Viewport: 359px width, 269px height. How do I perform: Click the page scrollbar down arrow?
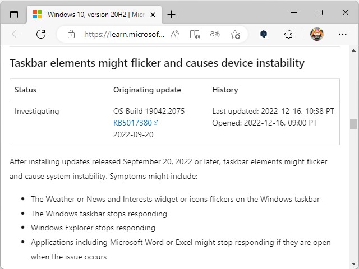(353, 264)
